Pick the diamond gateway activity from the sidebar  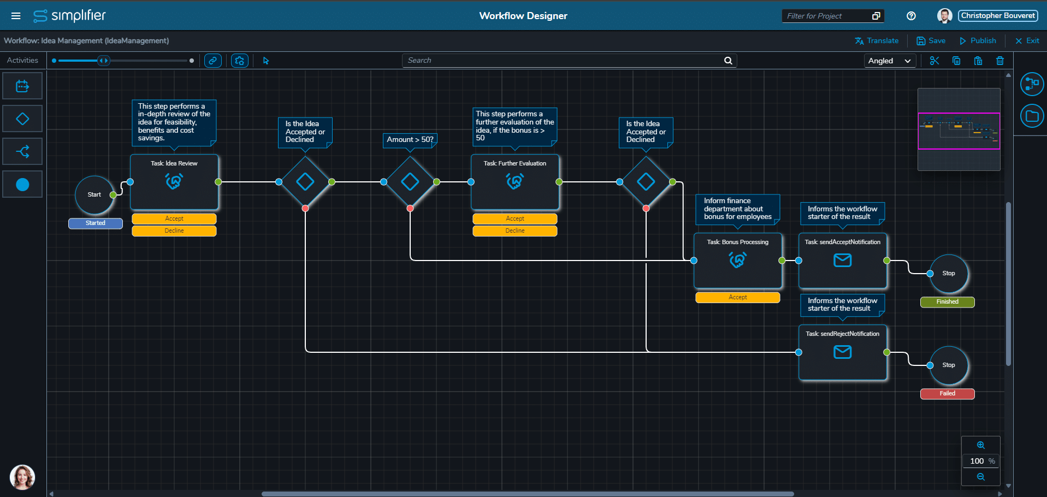[22, 119]
